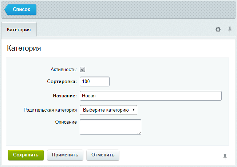Click the Применить button
This screenshot has height=167, width=237.
pyautogui.click(x=65, y=155)
